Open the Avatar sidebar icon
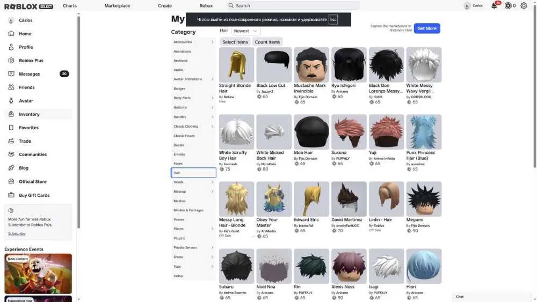The width and height of the screenshot is (537, 302). click(x=11, y=100)
